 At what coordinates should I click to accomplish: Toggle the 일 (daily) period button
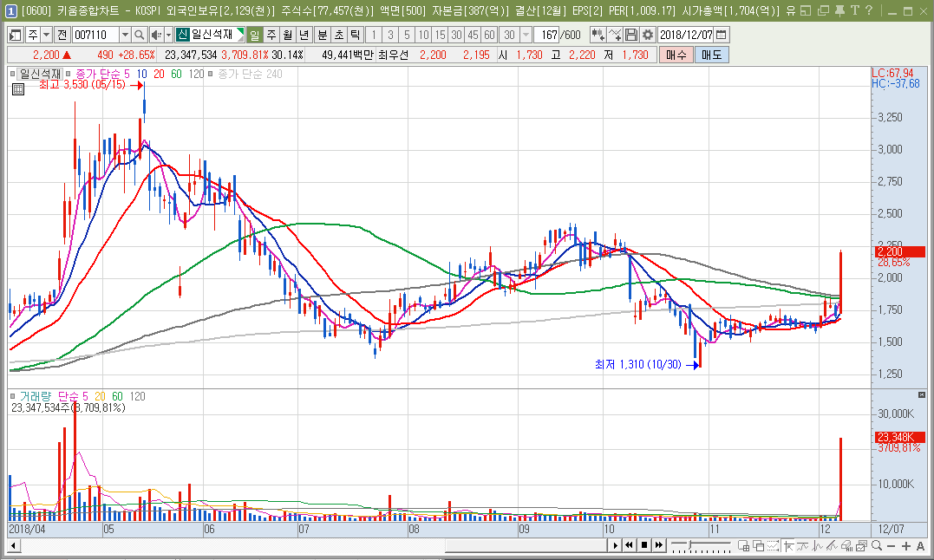[255, 35]
